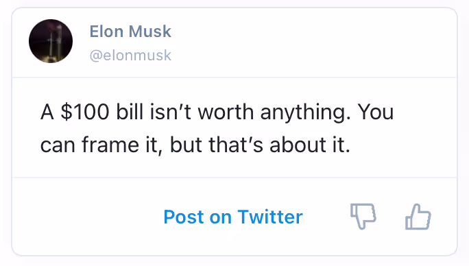Screen dimensions: 469x266
Task: Click the dark rocket-launch profile picture
Action: (x=51, y=41)
